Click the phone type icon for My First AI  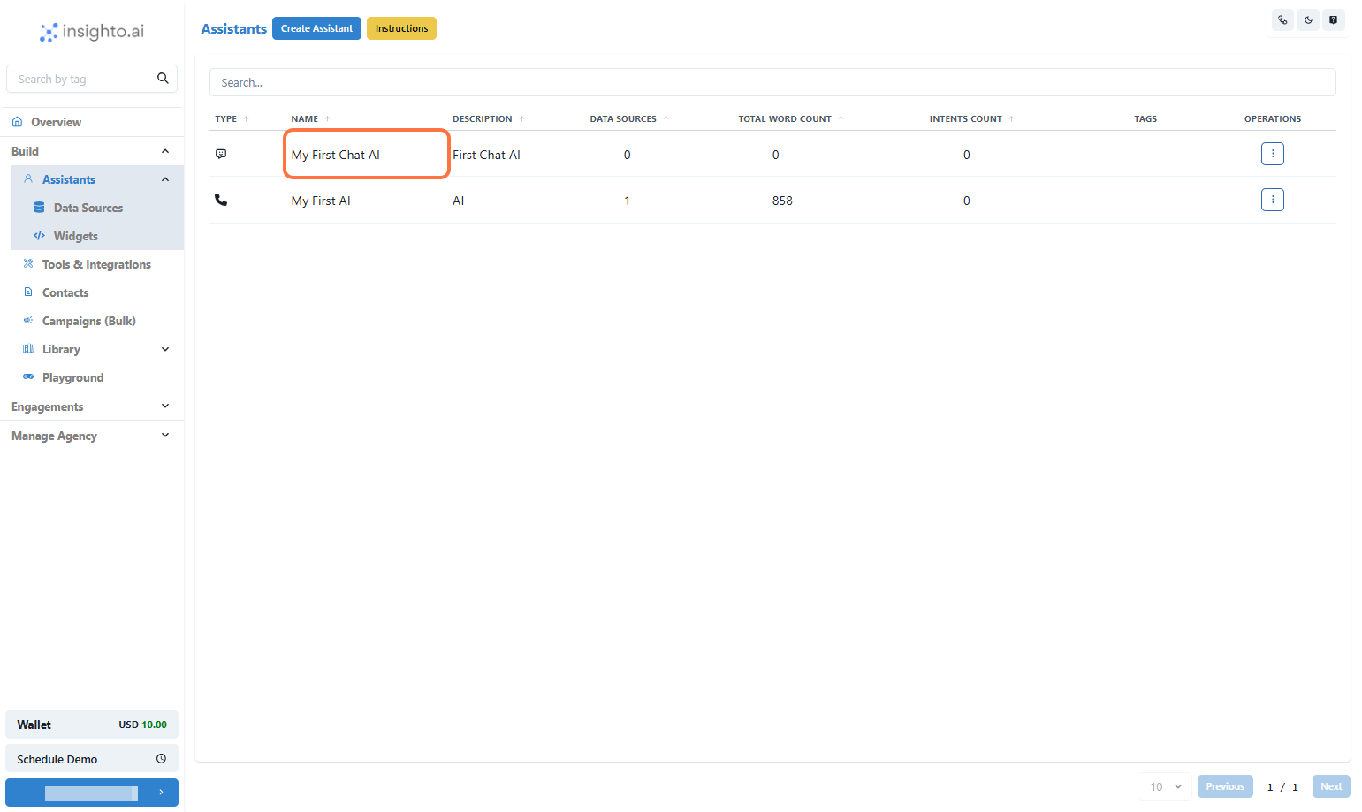click(221, 200)
